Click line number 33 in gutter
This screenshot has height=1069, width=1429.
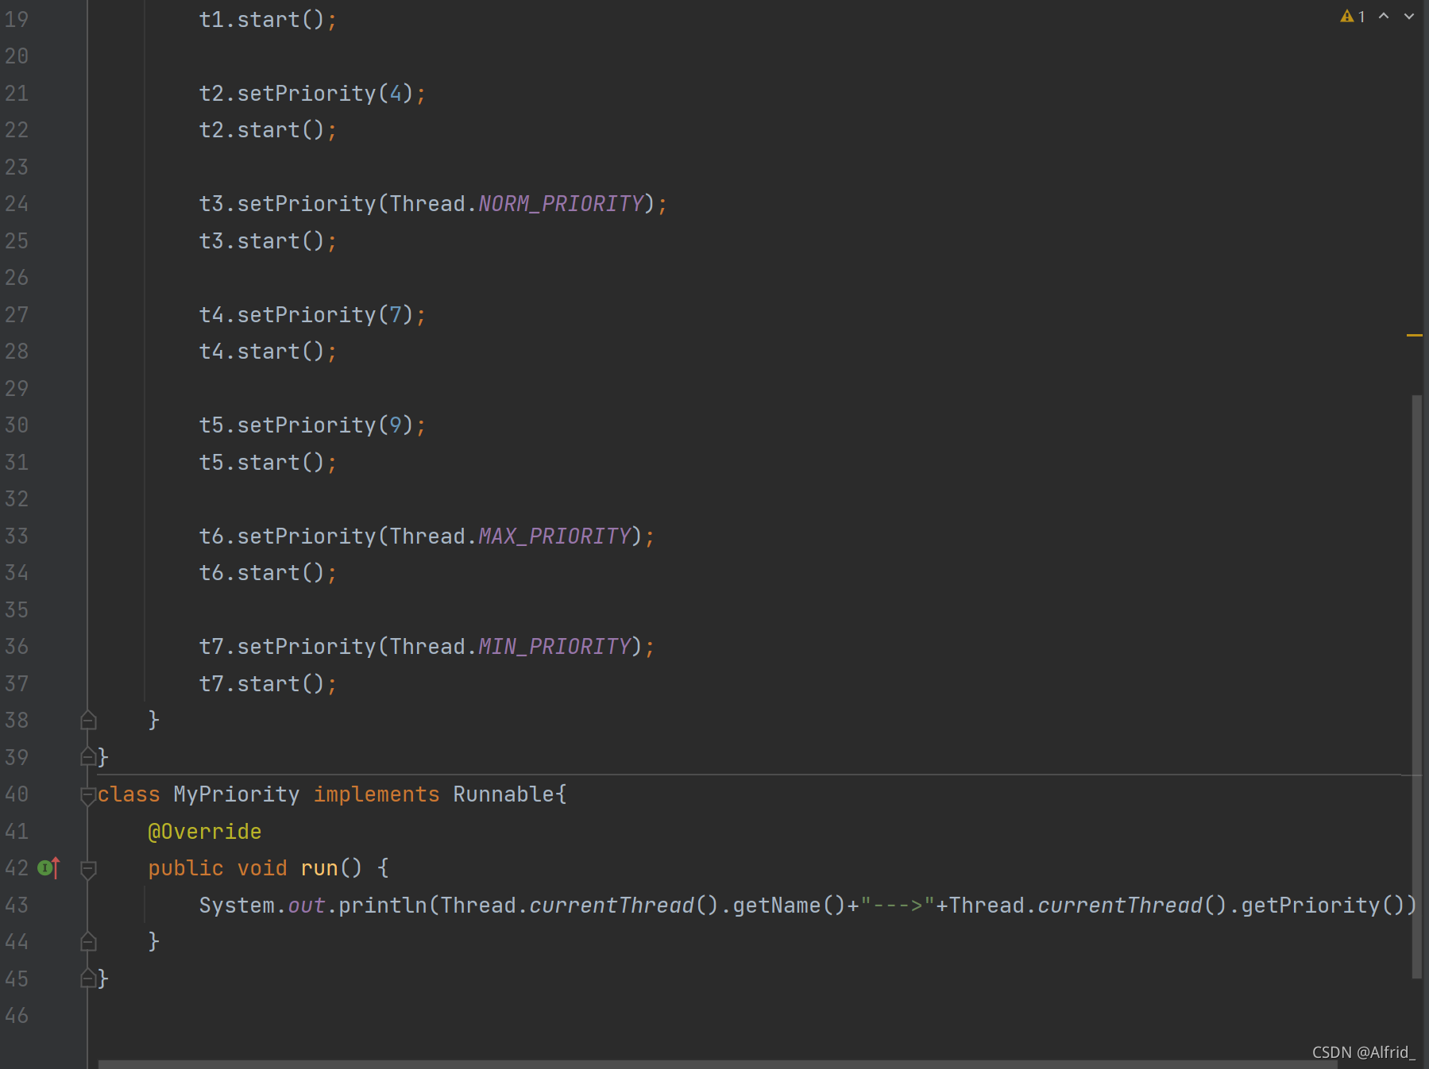(17, 536)
